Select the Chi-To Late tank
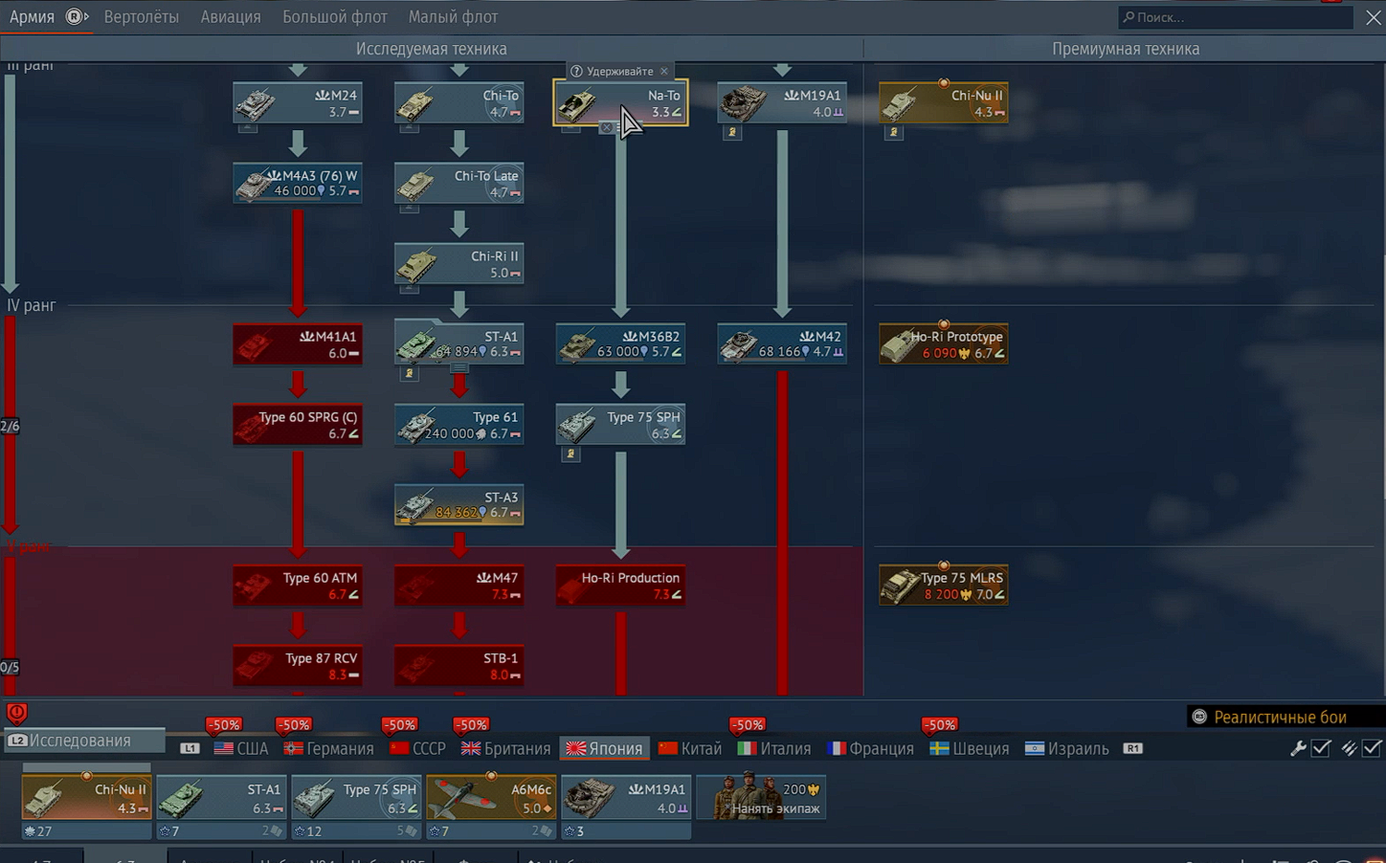The height and width of the screenshot is (863, 1386). [459, 183]
